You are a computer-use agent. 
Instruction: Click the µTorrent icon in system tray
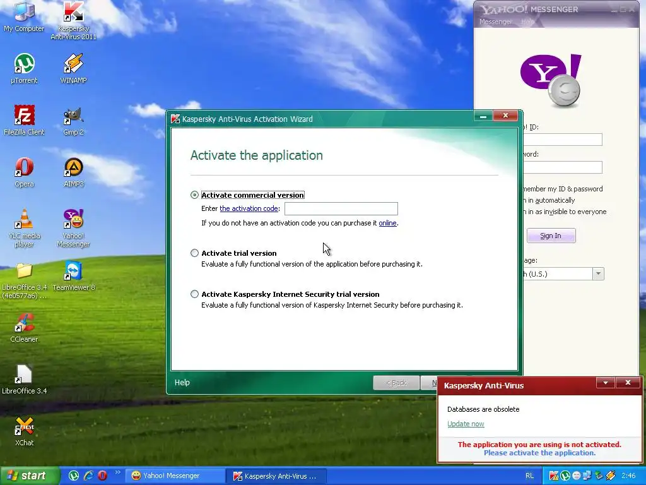tap(565, 476)
